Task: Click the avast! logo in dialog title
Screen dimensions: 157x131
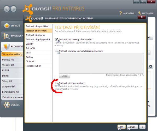Action: point(34,19)
